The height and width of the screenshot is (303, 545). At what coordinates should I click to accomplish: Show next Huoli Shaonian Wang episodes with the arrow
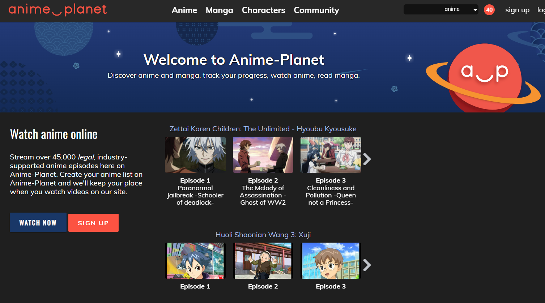pos(367,265)
